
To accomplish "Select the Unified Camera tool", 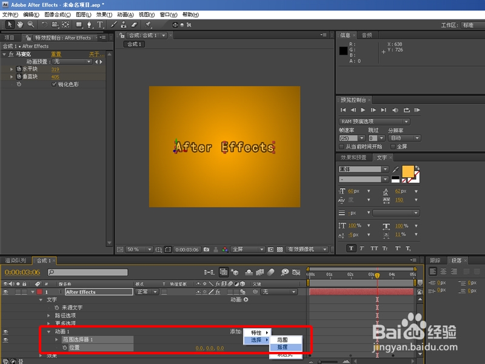I will [55, 25].
